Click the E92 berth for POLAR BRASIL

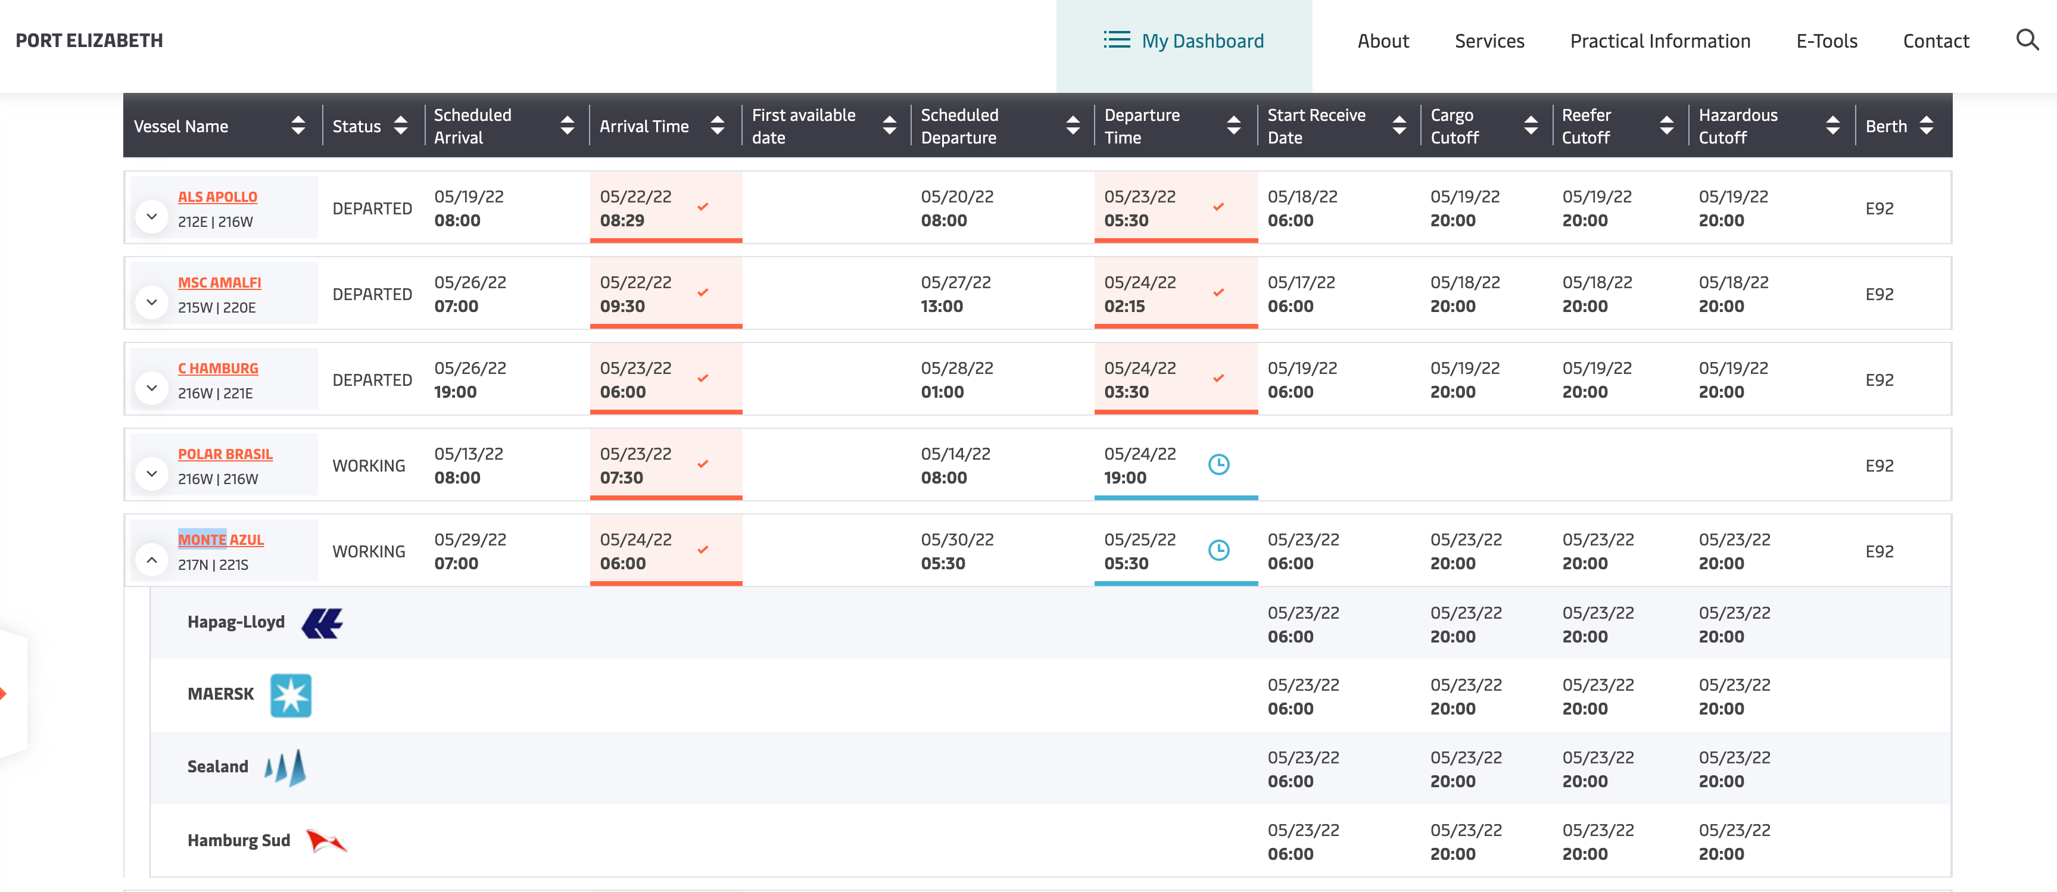(x=1879, y=466)
